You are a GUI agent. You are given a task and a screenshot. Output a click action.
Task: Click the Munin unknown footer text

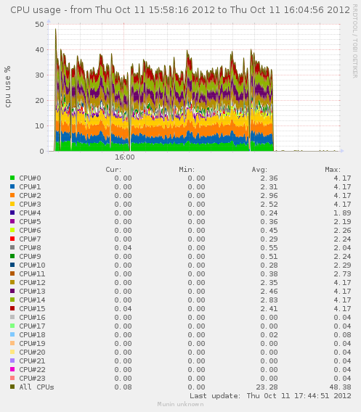click(x=180, y=404)
